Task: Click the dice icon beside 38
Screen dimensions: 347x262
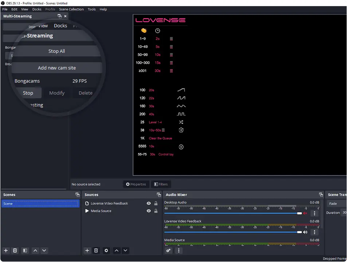Action: [181, 130]
